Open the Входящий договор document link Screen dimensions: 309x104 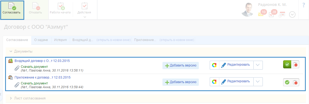coord(42,61)
